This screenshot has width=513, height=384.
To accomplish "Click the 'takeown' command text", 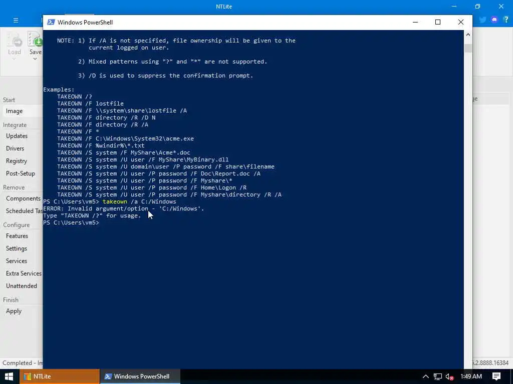I will [115, 202].
